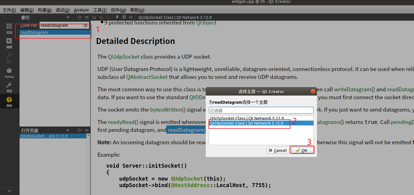Go to help home page icon
Image resolution: width=414 pixels, height=195 pixels.
click(94, 17)
